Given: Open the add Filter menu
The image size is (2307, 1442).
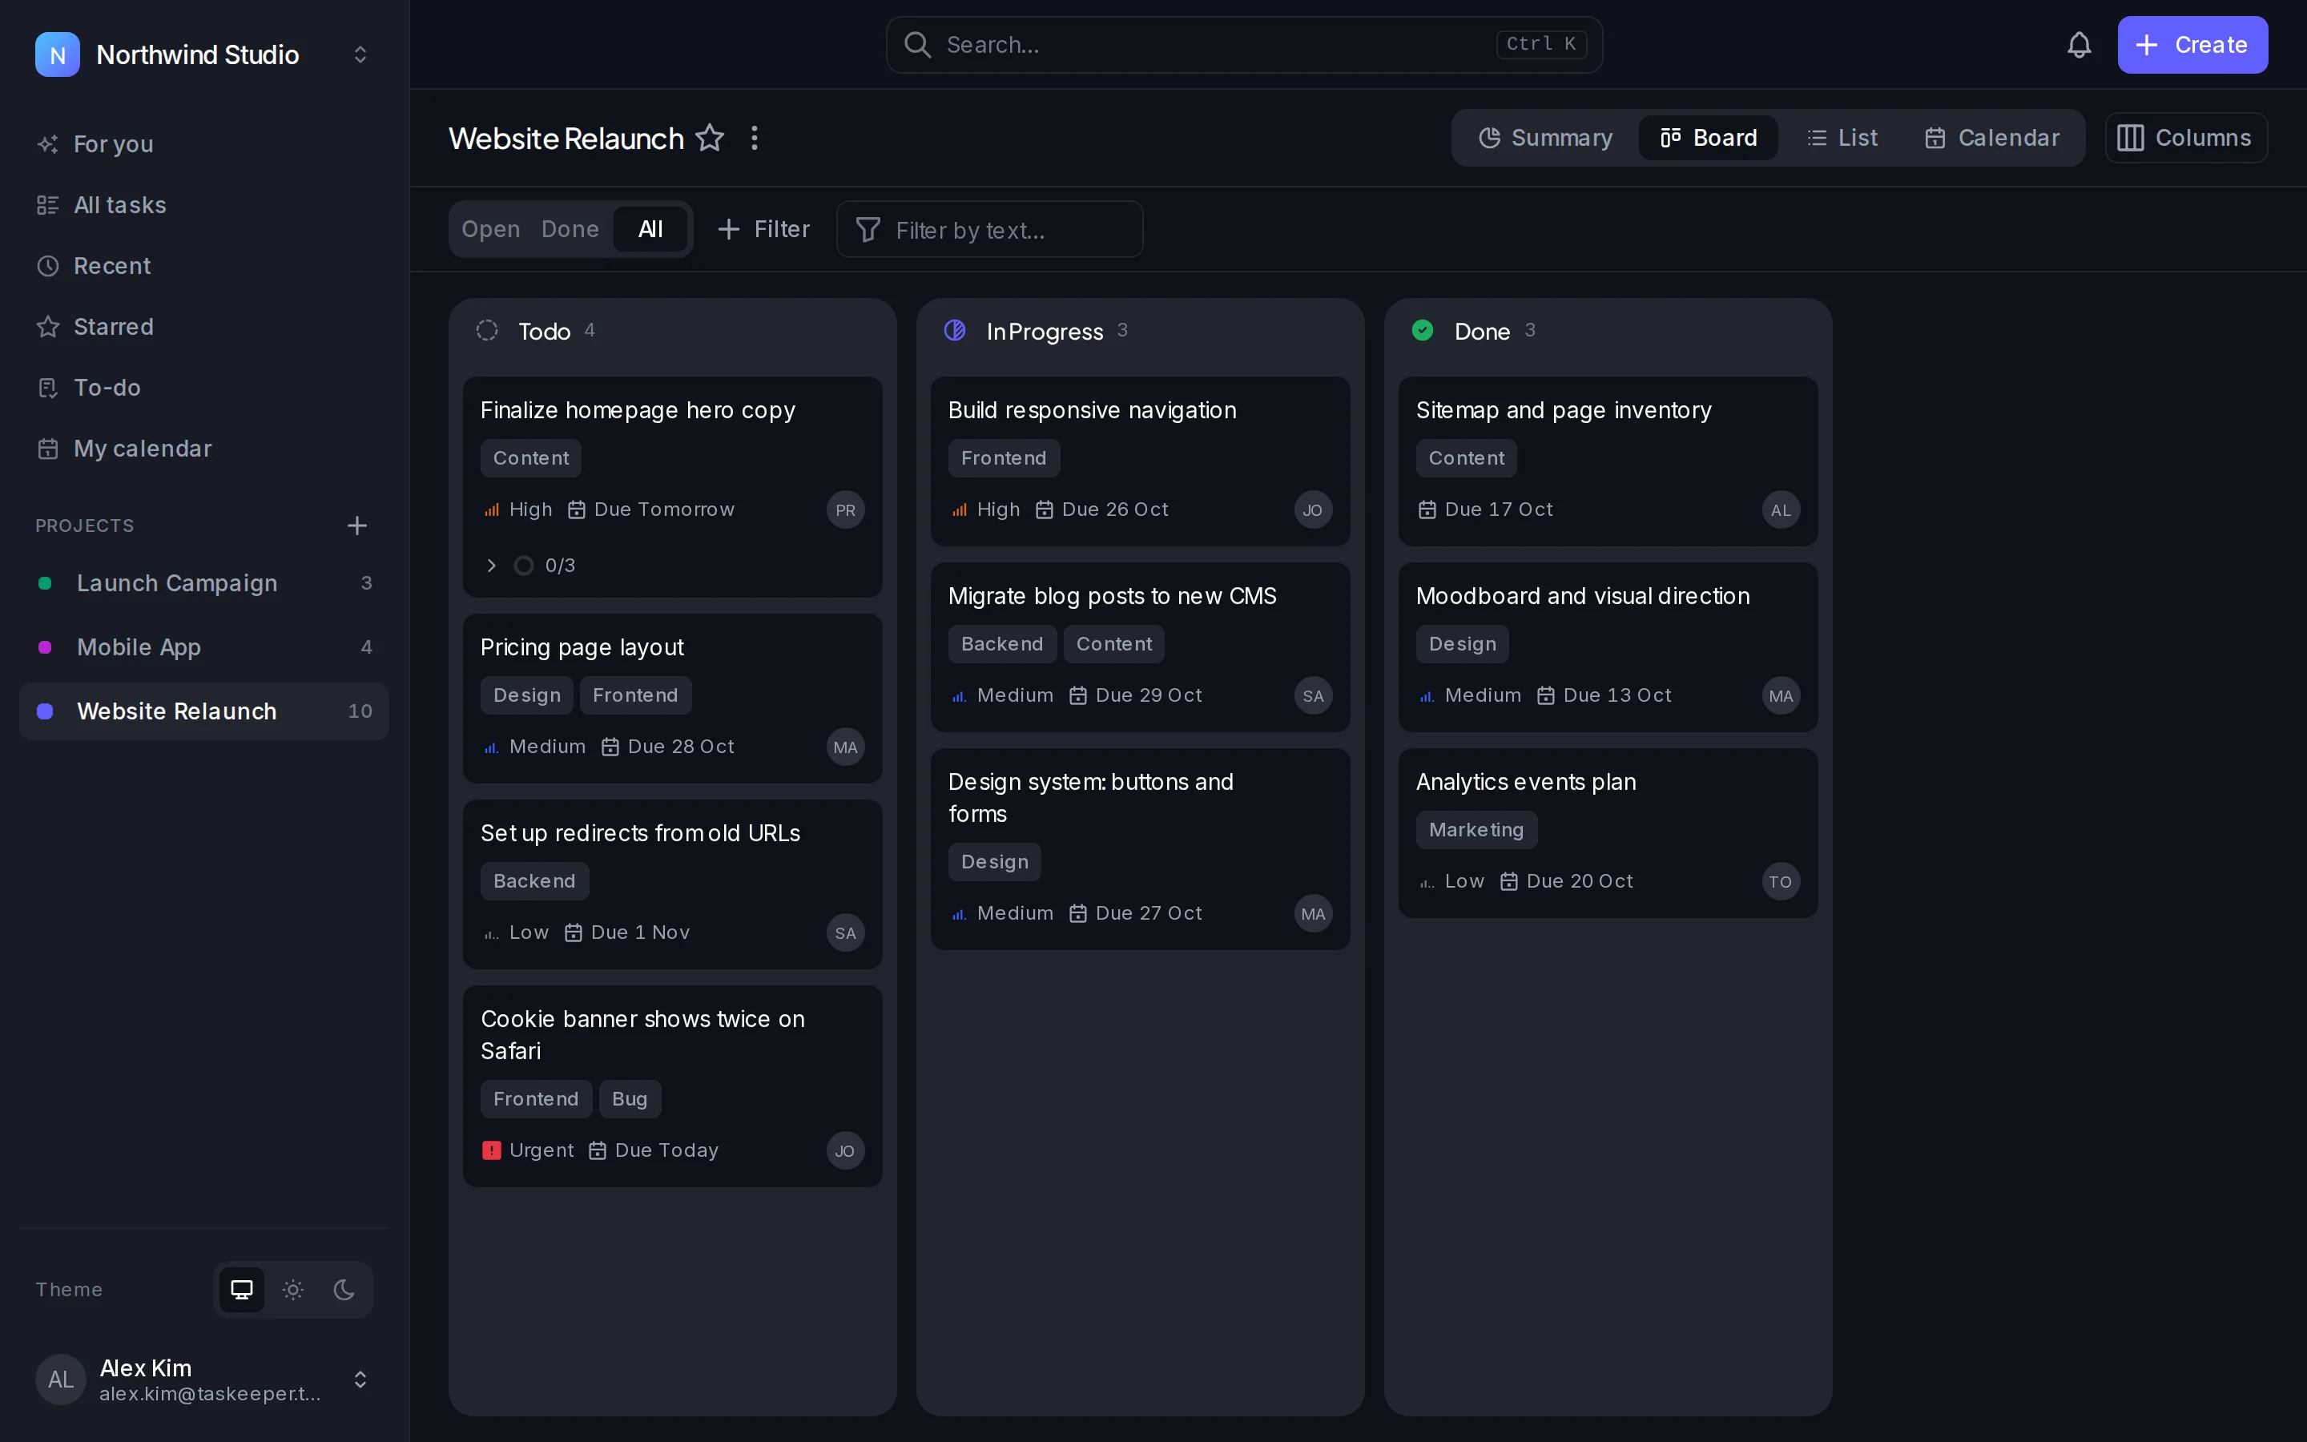Looking at the screenshot, I should [x=763, y=229].
